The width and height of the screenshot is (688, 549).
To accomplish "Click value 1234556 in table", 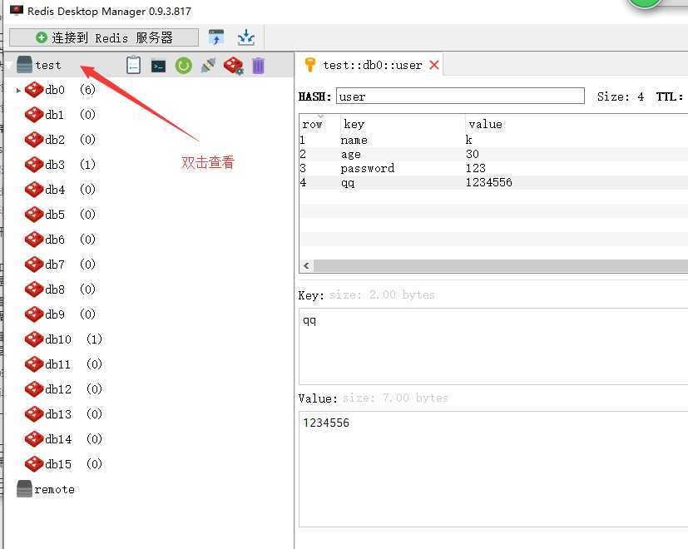I will pyautogui.click(x=489, y=182).
